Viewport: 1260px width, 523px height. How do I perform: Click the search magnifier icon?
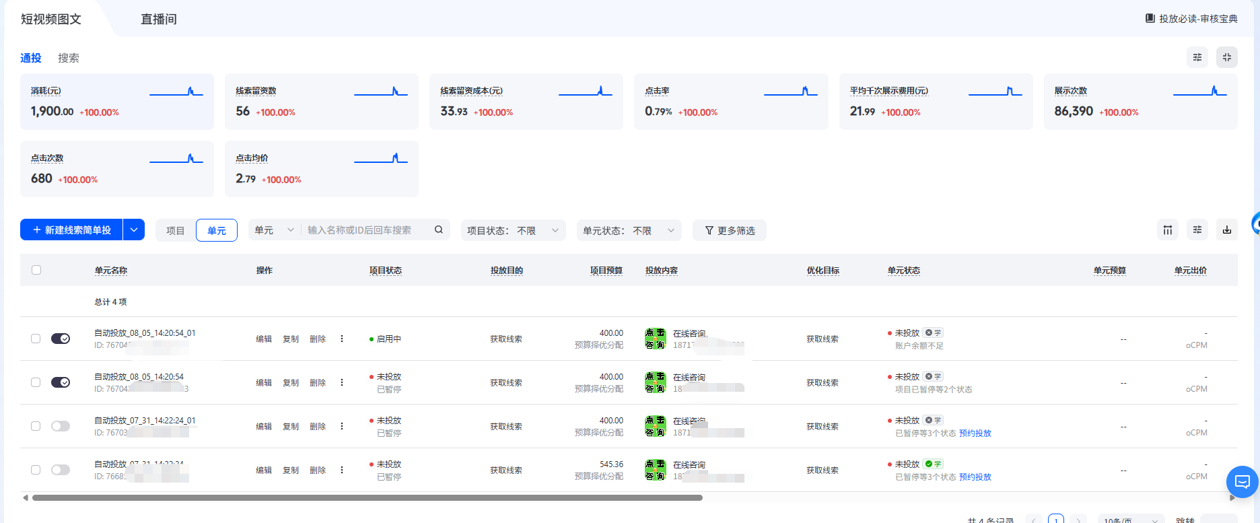pyautogui.click(x=439, y=230)
